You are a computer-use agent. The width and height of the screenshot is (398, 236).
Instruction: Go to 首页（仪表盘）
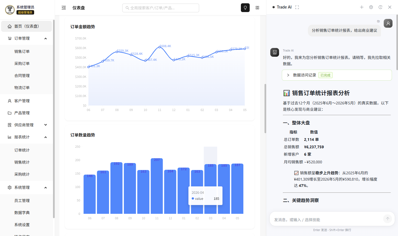click(x=26, y=26)
